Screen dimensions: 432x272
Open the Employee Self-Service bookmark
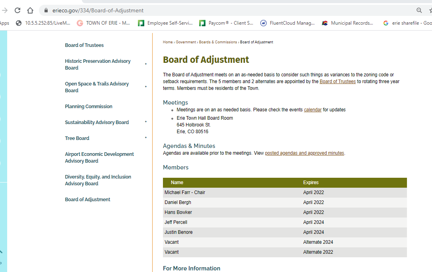[166, 23]
